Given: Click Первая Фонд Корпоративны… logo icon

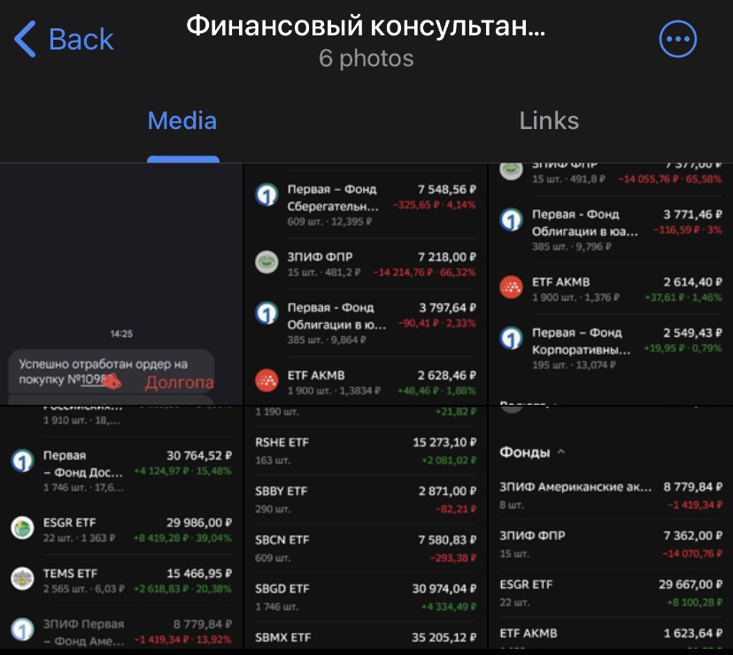Looking at the screenshot, I should click(x=512, y=338).
